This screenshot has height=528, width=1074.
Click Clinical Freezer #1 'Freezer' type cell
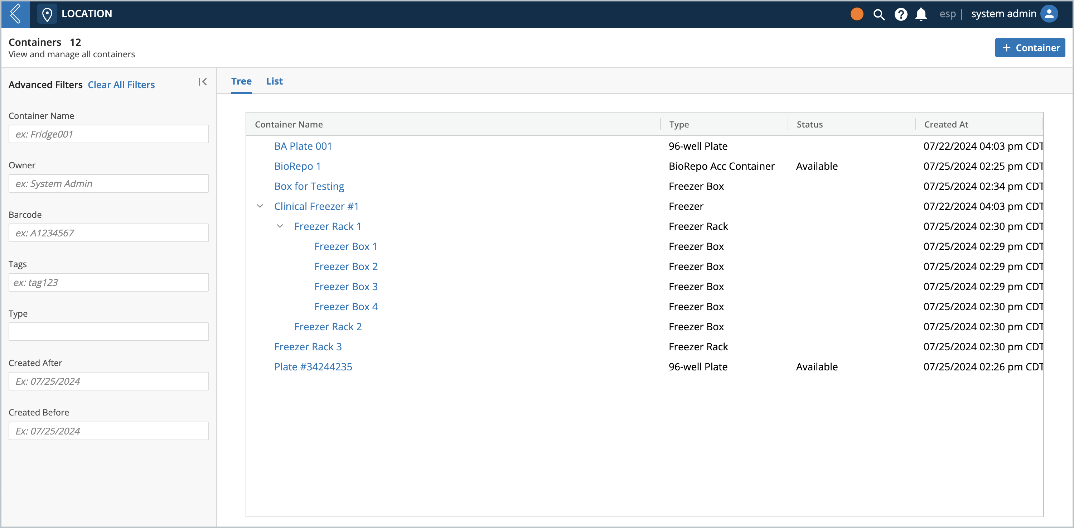(686, 206)
